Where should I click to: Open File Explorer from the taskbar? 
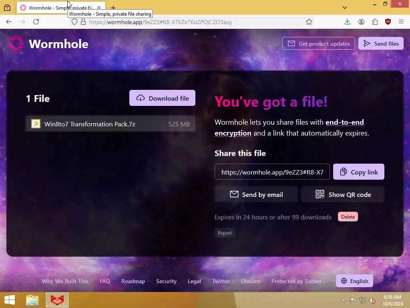tap(32, 300)
